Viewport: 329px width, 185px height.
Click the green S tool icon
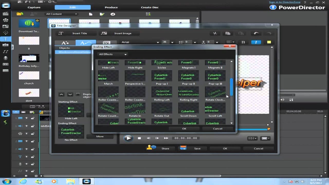pos(5,122)
